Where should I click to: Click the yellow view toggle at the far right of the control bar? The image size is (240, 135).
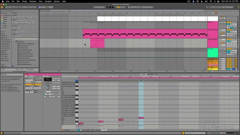tap(238, 7)
